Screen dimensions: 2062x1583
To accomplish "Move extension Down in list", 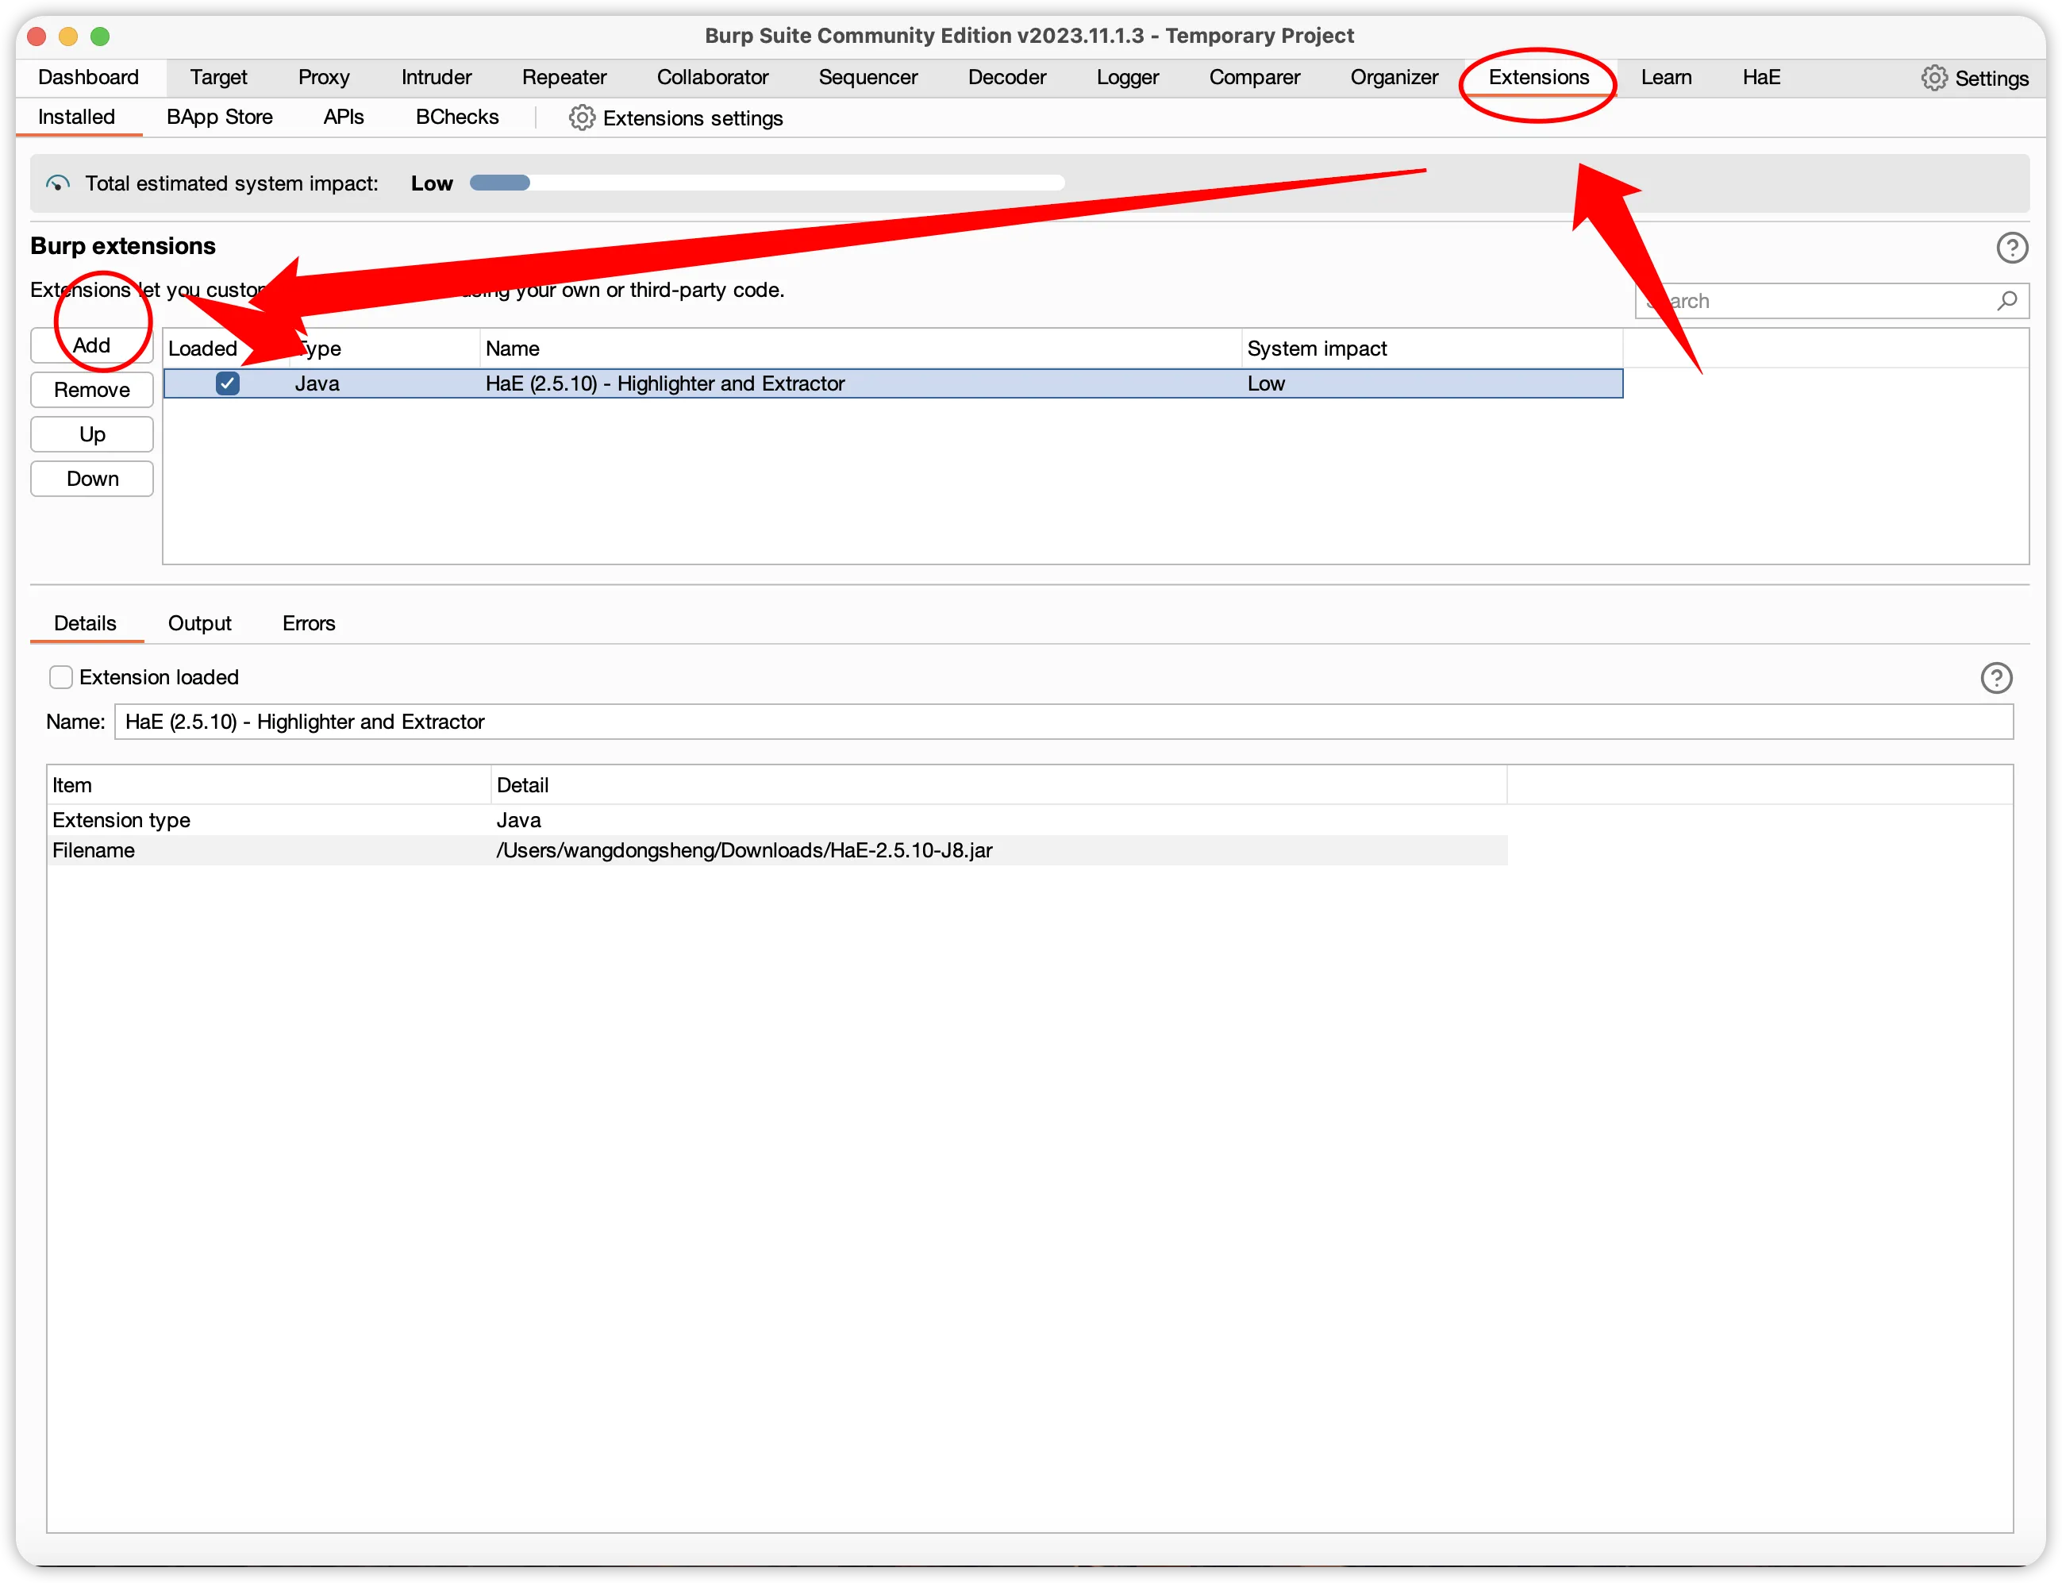I will (x=91, y=478).
